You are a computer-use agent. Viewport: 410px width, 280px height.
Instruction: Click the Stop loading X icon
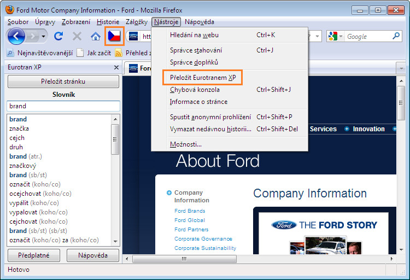(x=77, y=36)
